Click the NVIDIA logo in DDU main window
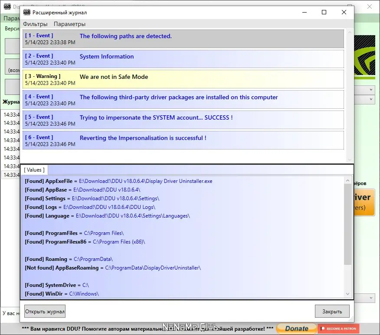The image size is (380, 335). click(x=365, y=57)
